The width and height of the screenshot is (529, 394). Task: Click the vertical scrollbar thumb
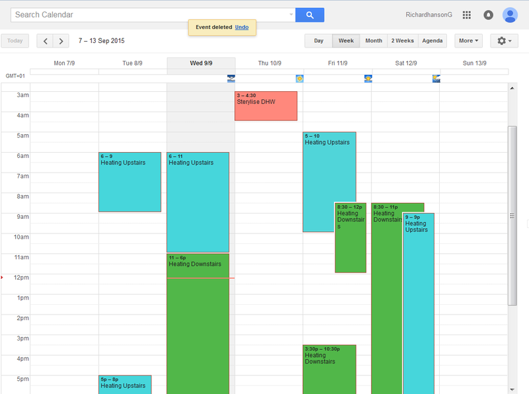(512, 216)
